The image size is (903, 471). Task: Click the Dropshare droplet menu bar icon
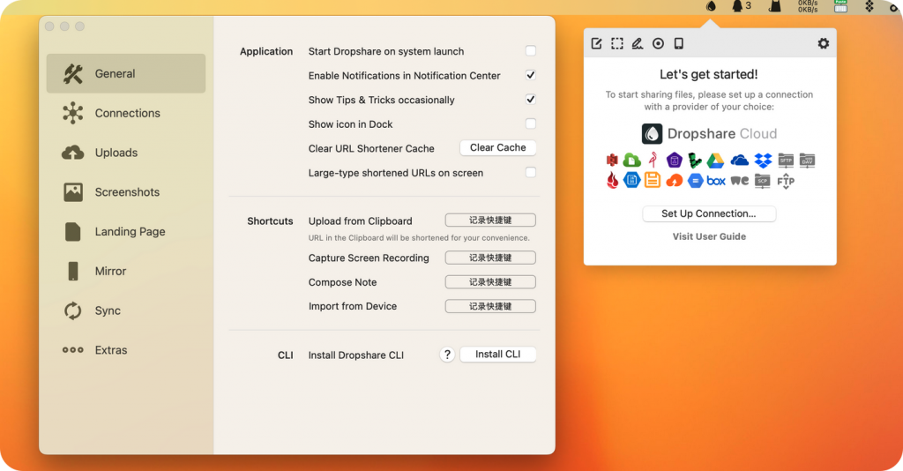coord(712,6)
